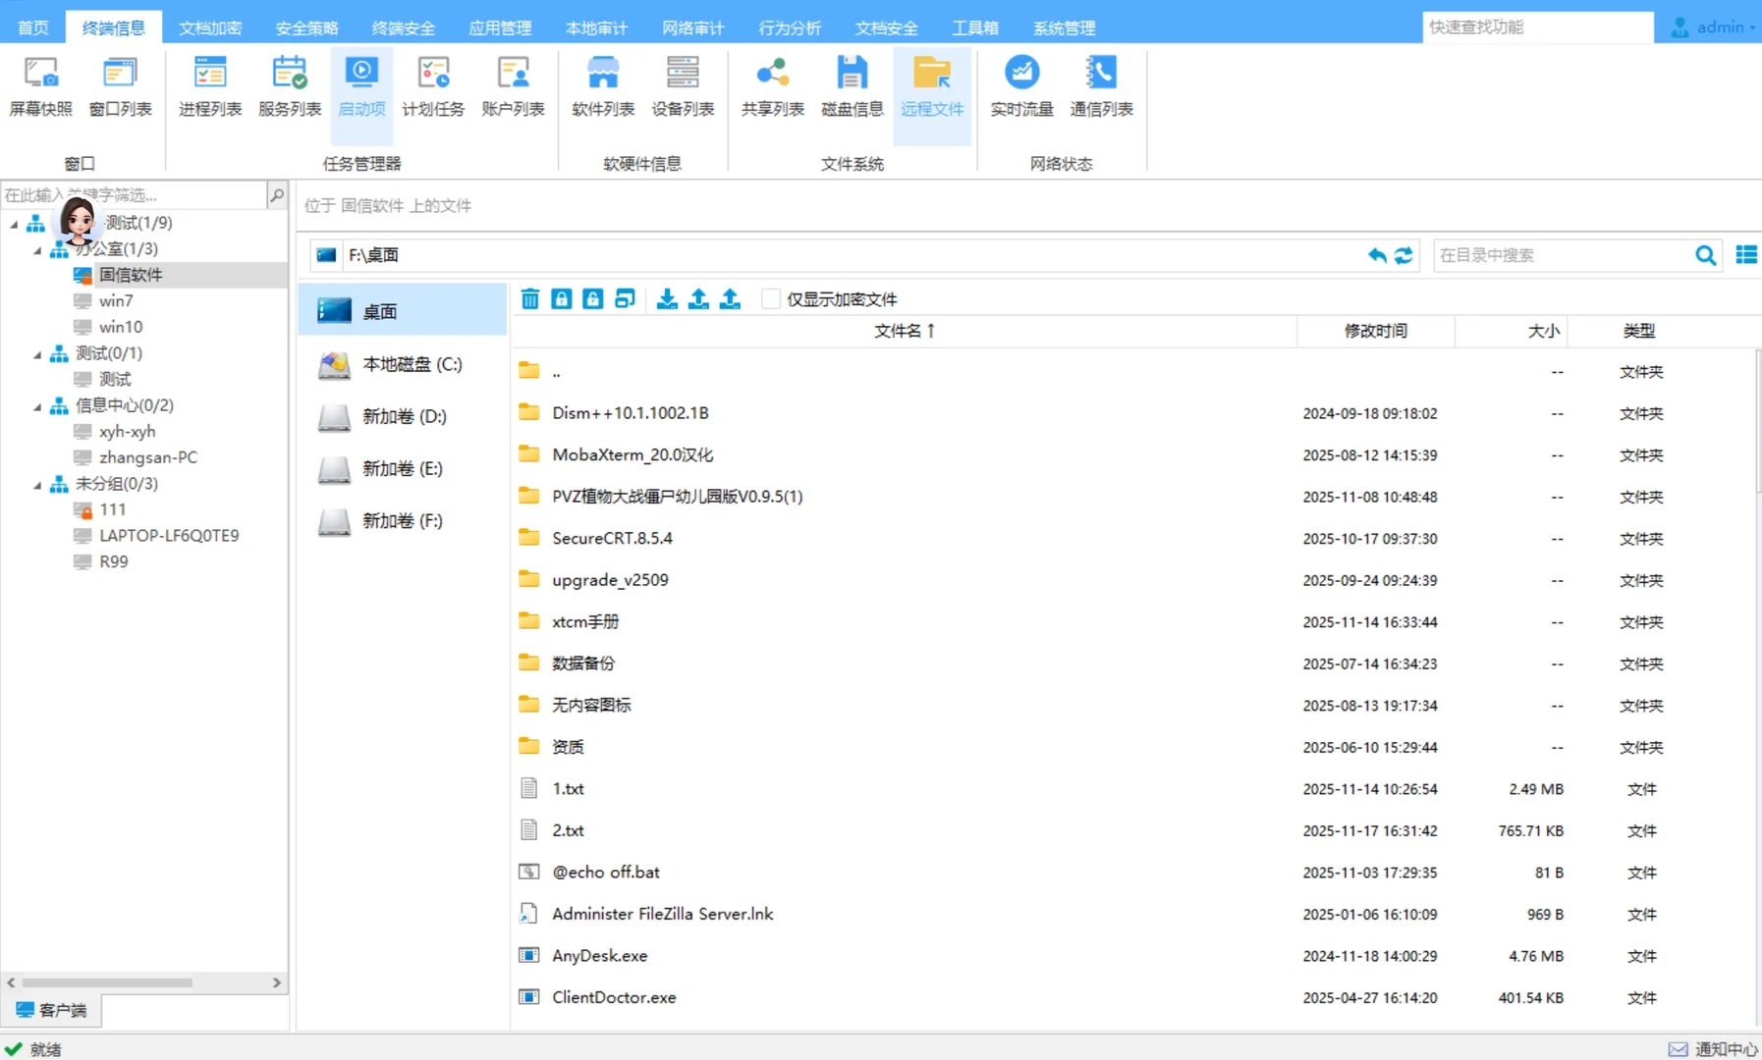The image size is (1762, 1060).
Task: Encrypt file using the closed lock icon
Action: [x=561, y=298]
